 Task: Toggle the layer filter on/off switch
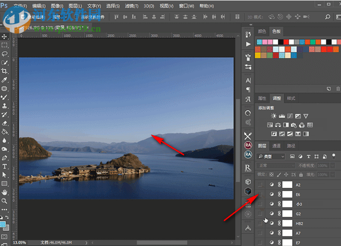coord(333,156)
